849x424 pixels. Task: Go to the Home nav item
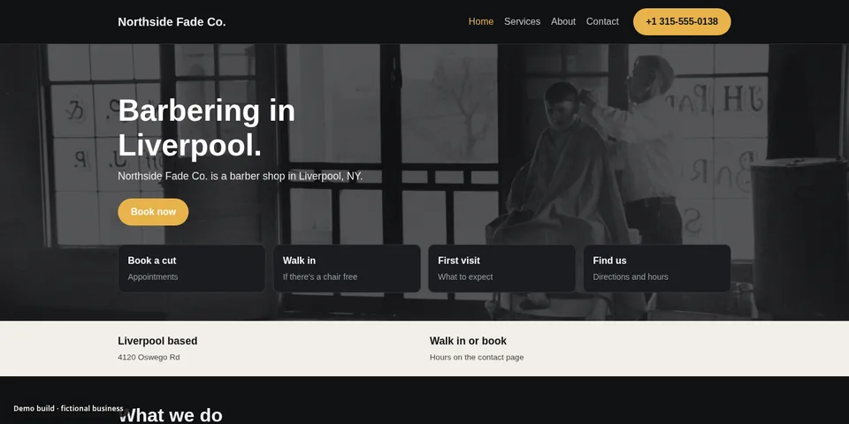pyautogui.click(x=481, y=21)
